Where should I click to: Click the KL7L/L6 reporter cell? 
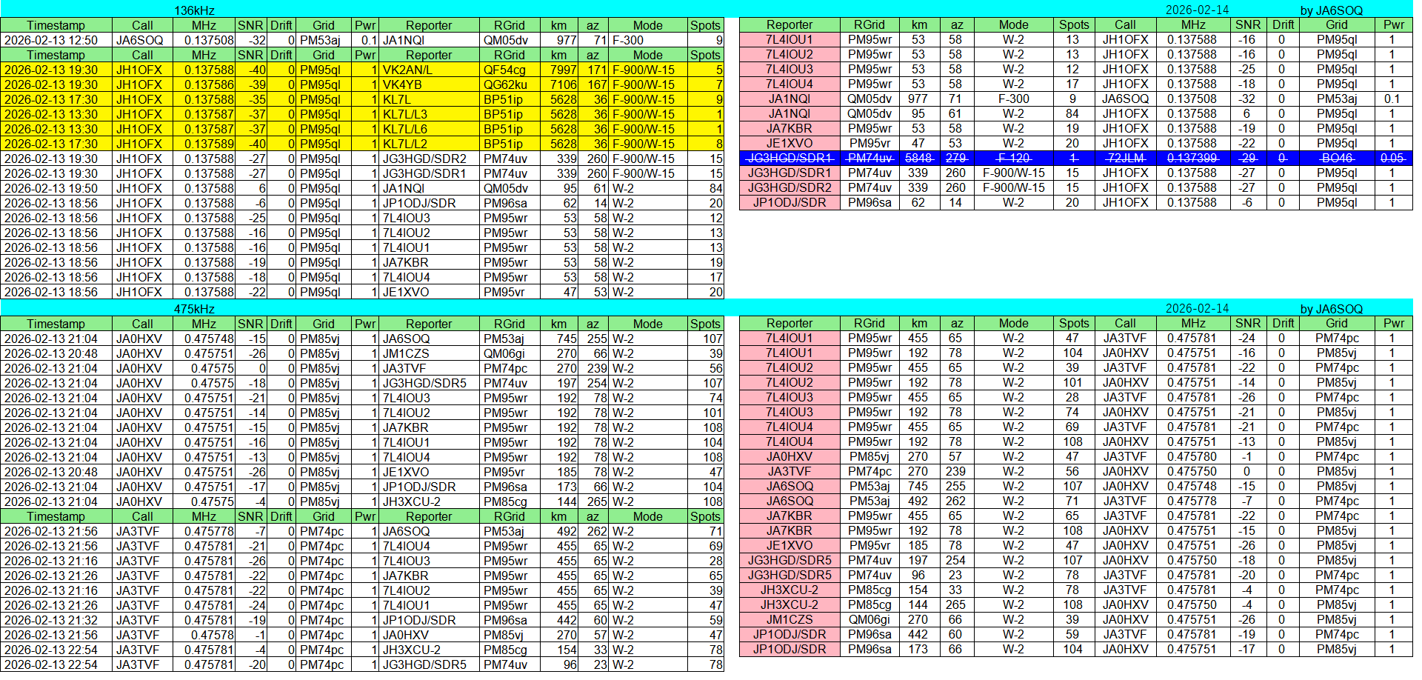(405, 129)
